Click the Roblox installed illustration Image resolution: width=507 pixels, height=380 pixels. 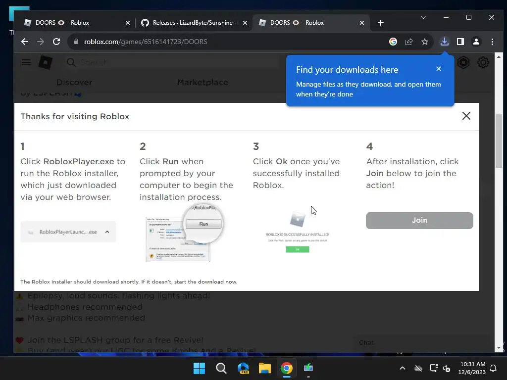click(x=298, y=232)
